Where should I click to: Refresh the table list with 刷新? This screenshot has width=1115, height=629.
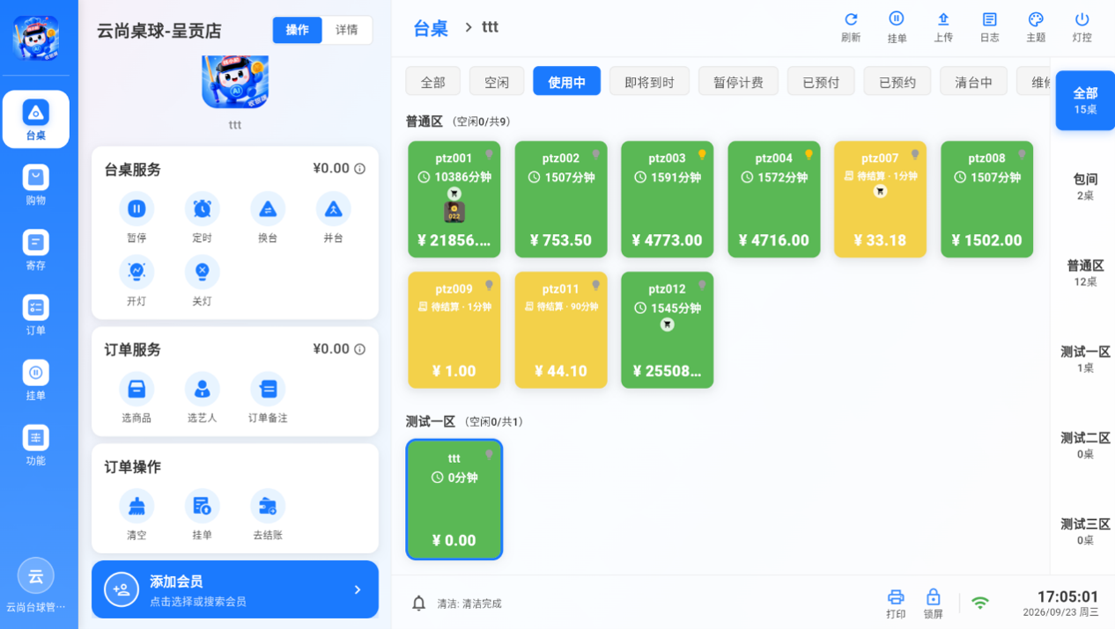[851, 27]
